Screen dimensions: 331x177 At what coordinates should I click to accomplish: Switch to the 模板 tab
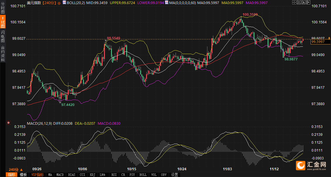coord(23,175)
